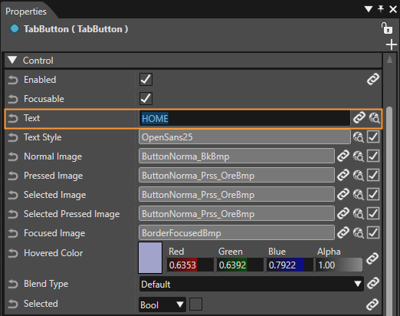Click the browse icon in the Selected Image row
400x316 pixels.
tap(359, 195)
